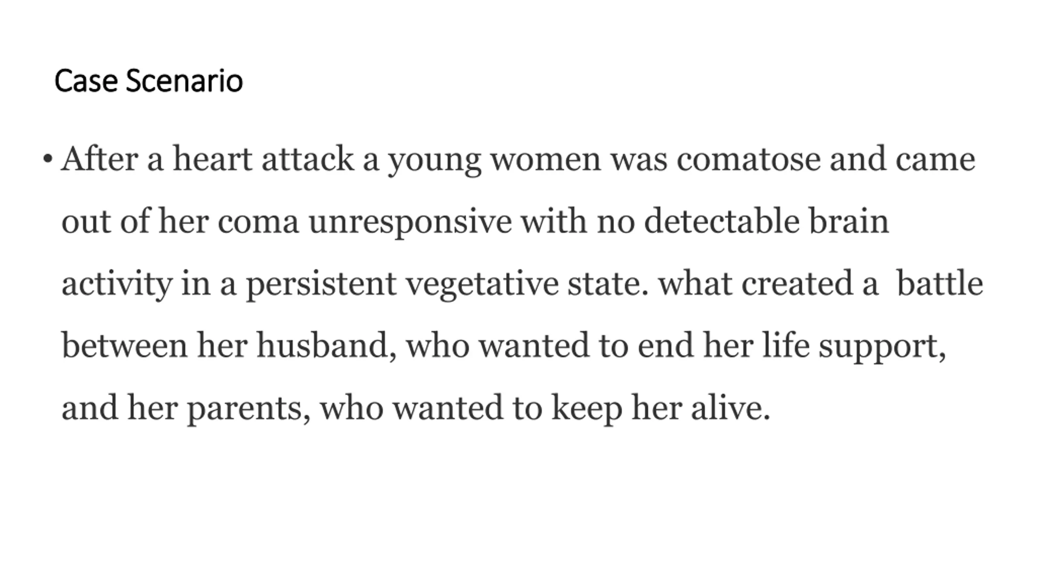1037x583 pixels.
Task: Click the word "keep" in the last line
Action: click(x=587, y=408)
